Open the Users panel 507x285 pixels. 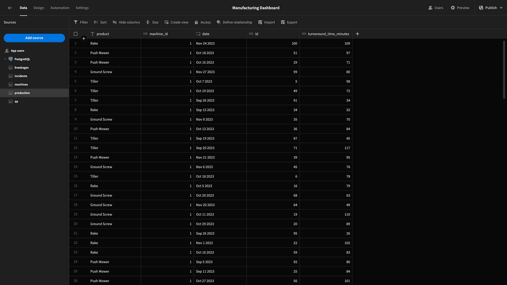coord(436,8)
